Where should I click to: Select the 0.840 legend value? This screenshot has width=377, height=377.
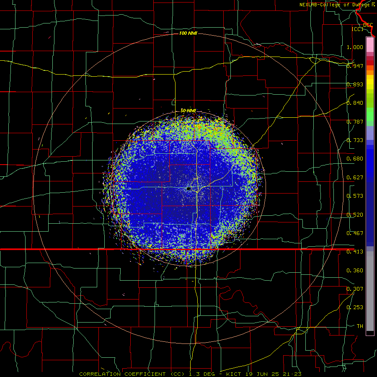[355, 103]
